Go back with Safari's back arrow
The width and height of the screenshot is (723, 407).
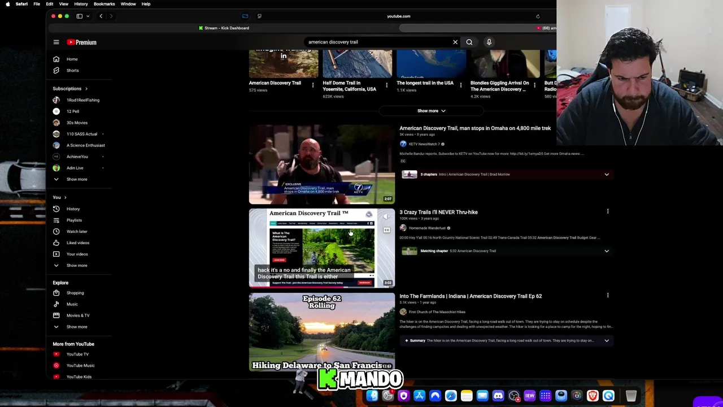tap(101, 16)
